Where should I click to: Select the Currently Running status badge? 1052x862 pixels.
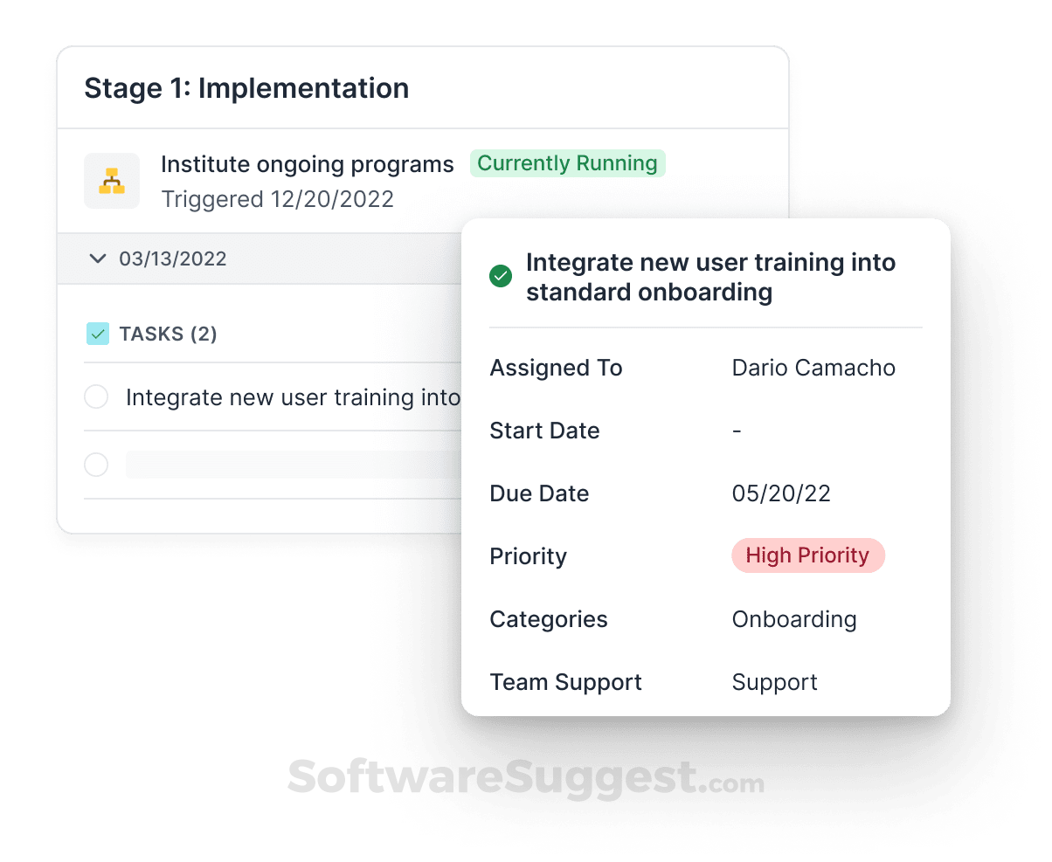(567, 163)
